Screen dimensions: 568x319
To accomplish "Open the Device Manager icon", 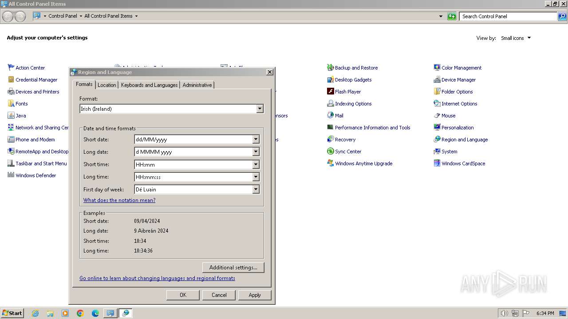I will point(437,80).
